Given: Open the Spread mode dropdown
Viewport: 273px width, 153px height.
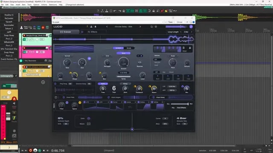Looking at the screenshot, I should [67, 56].
